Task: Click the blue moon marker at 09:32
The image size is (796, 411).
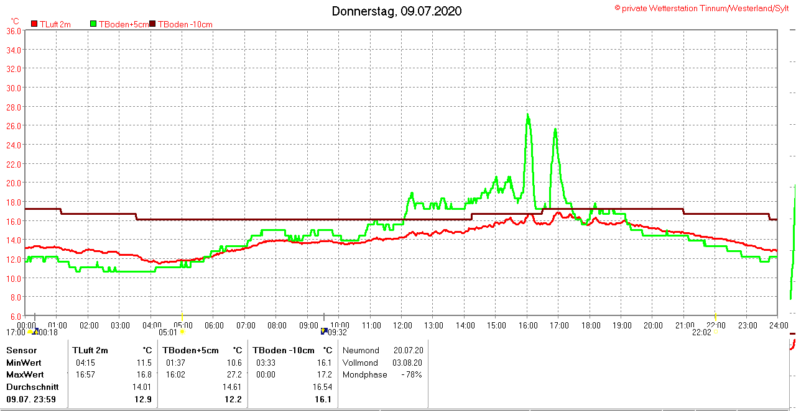Action: [324, 332]
